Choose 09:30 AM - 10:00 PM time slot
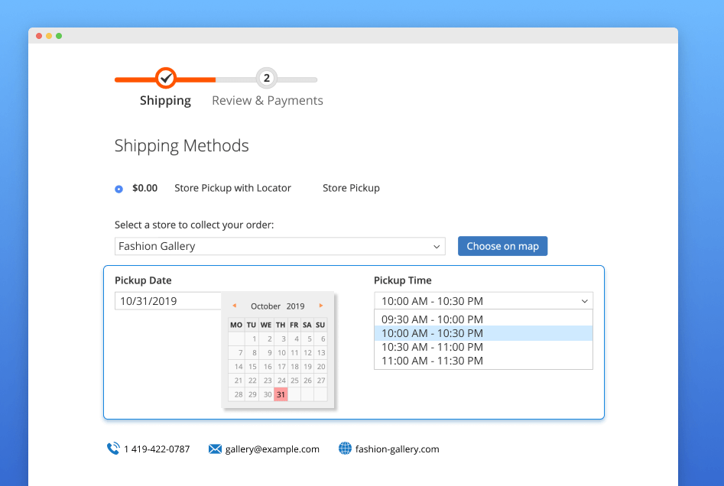The image size is (724, 486). point(432,319)
